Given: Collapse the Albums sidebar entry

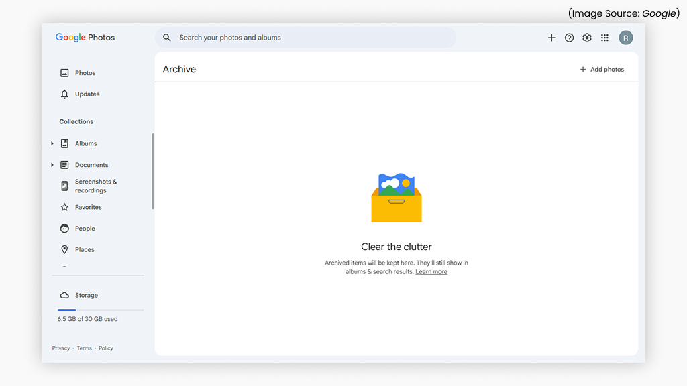Looking at the screenshot, I should click(52, 143).
